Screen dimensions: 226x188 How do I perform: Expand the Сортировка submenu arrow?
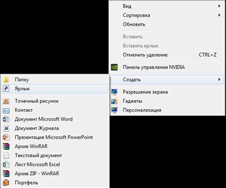219,15
